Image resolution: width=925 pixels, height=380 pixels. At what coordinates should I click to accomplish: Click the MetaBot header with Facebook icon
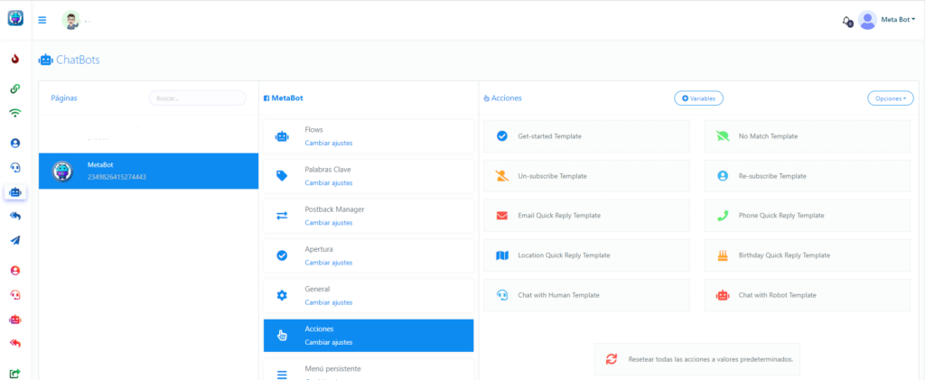(283, 98)
